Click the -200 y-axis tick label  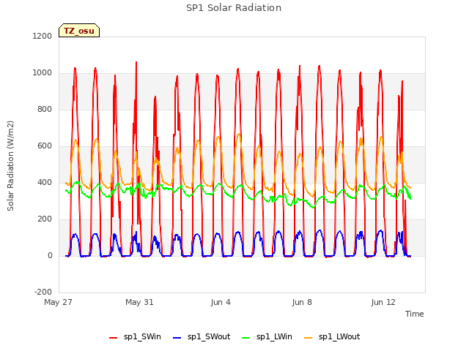click(x=43, y=292)
